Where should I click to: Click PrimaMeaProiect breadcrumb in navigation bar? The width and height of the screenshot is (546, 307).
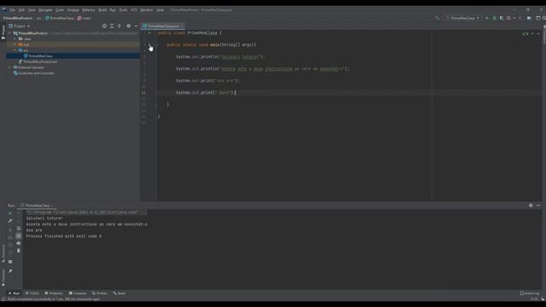coord(18,18)
